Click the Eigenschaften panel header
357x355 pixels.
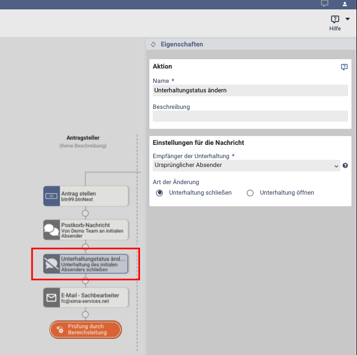click(250, 44)
